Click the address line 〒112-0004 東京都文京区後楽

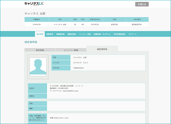click(x=67, y=86)
